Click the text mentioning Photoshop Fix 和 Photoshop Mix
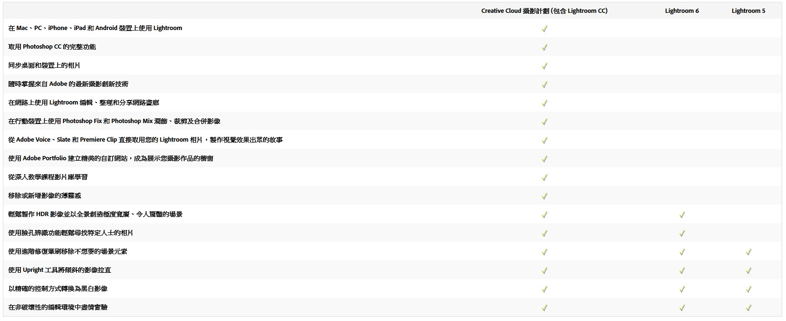 tap(115, 121)
